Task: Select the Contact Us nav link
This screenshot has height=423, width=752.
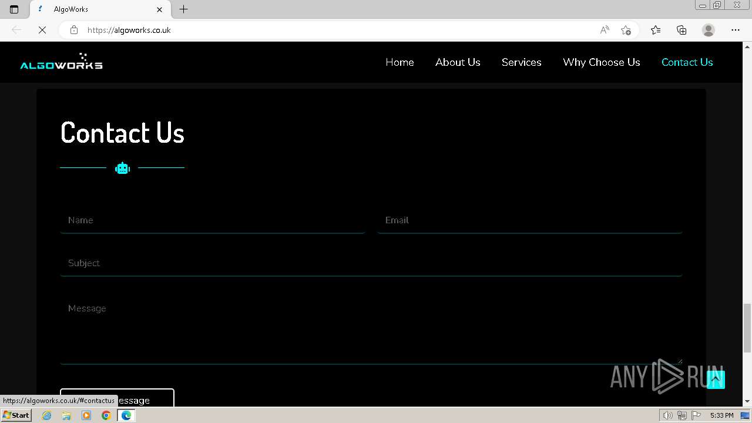Action: [x=687, y=62]
